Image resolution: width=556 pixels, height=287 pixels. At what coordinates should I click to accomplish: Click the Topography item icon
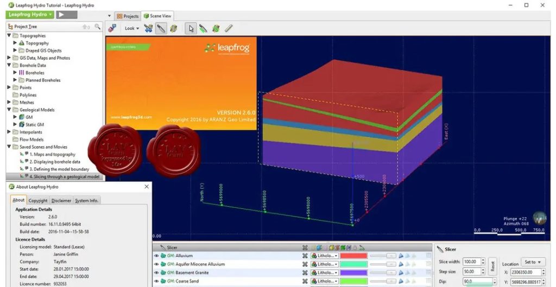pos(22,43)
